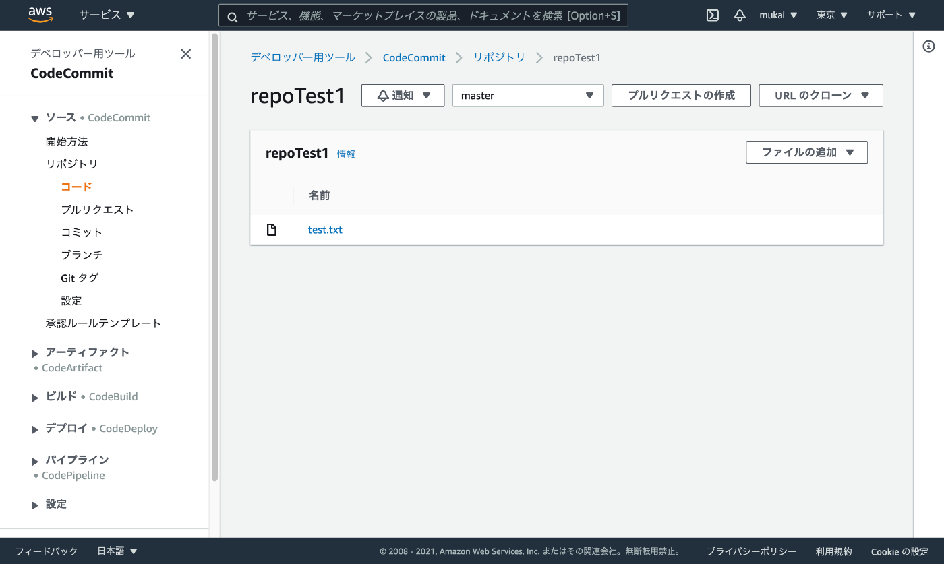This screenshot has width=944, height=564.
Task: Select リポジトリ in sidebar
Action: pos(71,164)
